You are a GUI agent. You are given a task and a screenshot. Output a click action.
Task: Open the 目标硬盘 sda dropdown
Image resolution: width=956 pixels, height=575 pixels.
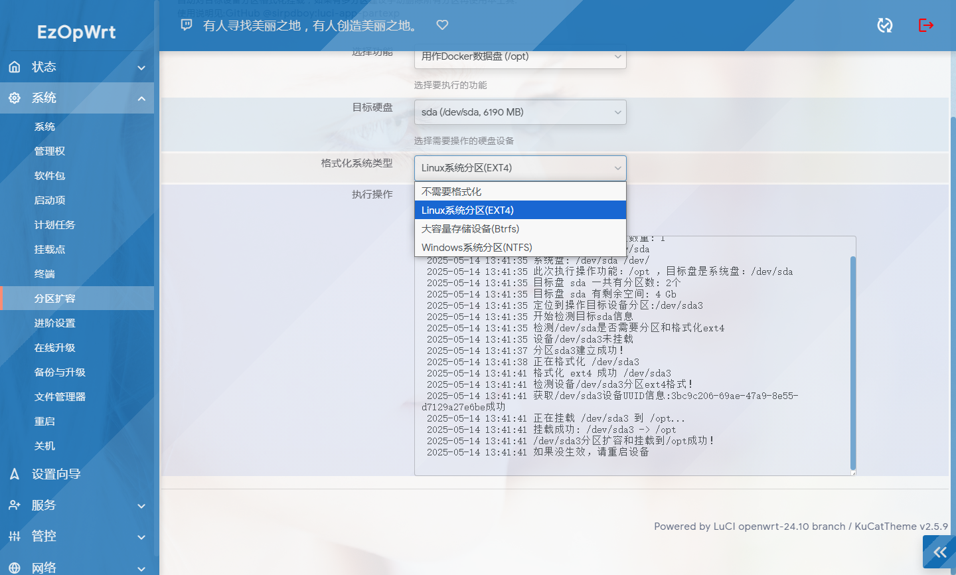520,112
